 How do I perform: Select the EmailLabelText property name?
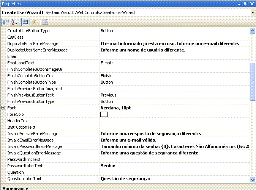[21, 63]
